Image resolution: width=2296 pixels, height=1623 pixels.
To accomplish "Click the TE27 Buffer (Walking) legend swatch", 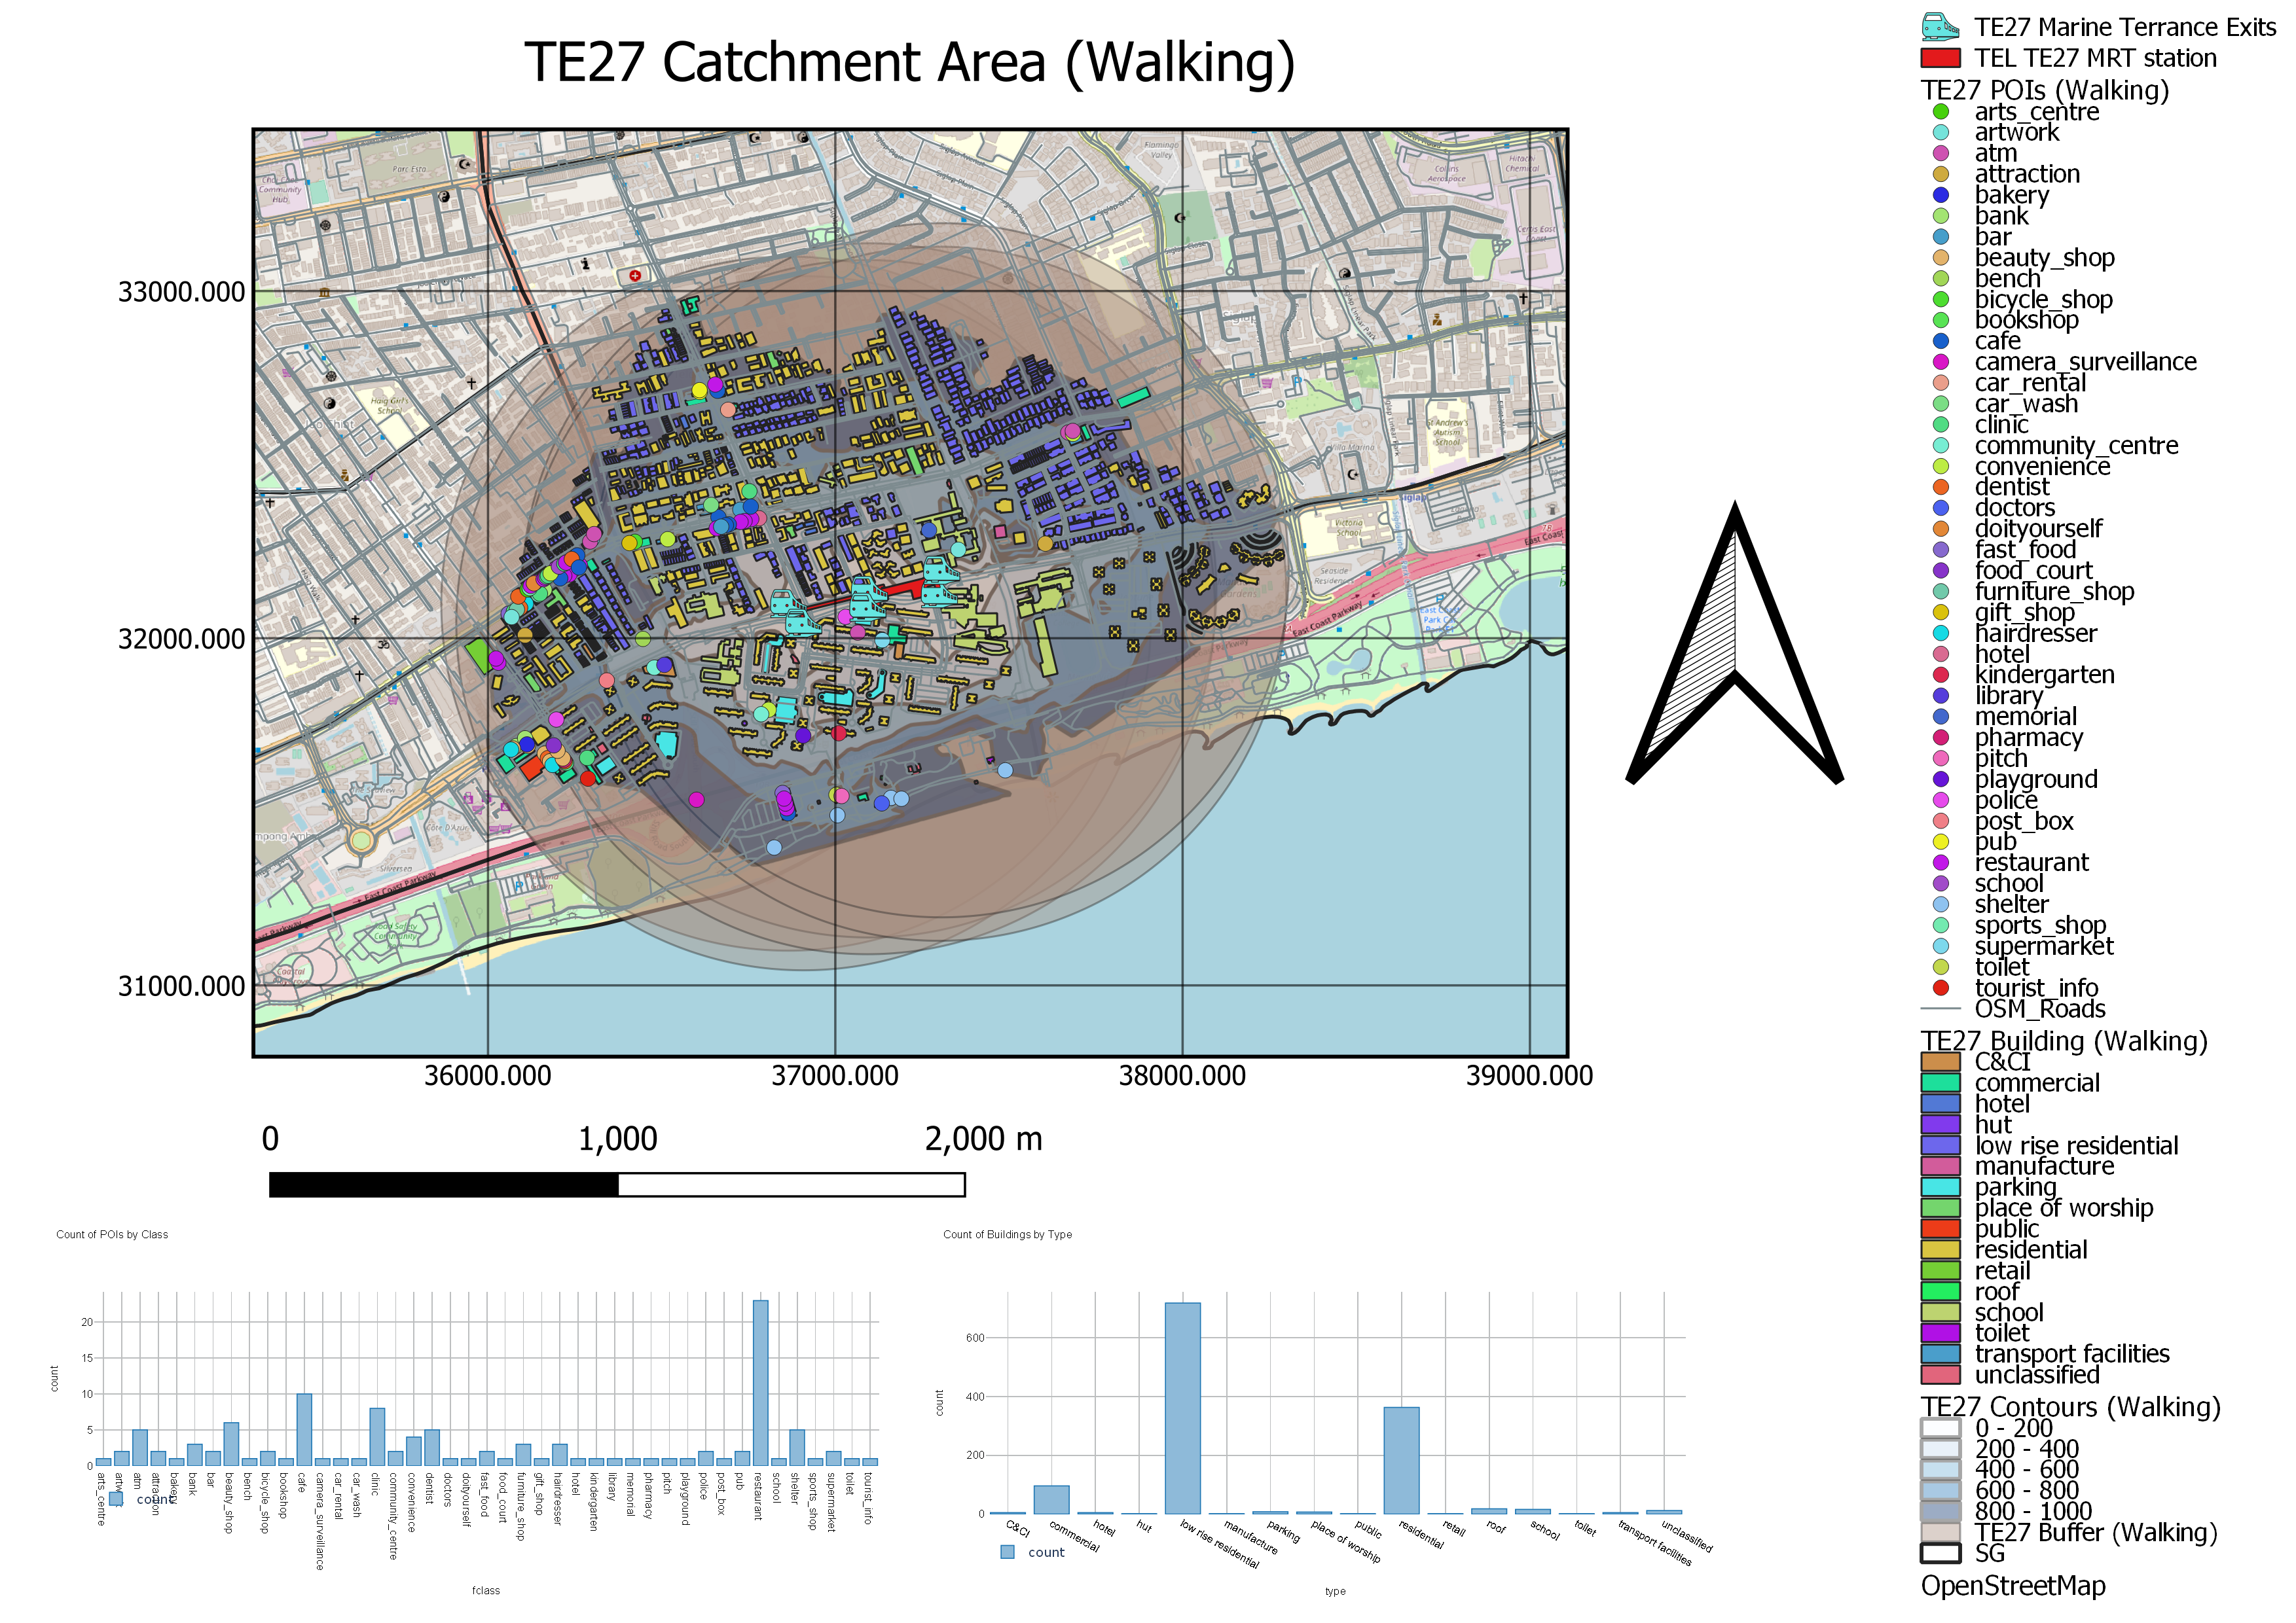I will tap(1940, 1532).
